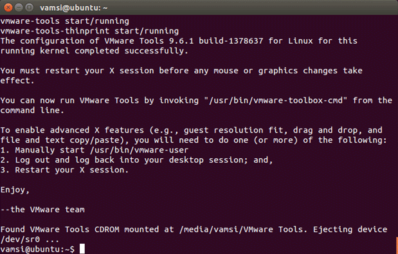The image size is (398, 254).
Task: Click the first "vmware-tools start/running" line
Action: tap(65, 21)
